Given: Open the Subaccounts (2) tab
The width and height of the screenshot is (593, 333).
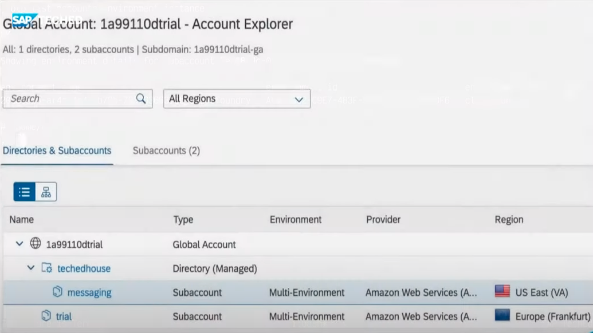Looking at the screenshot, I should pos(166,150).
